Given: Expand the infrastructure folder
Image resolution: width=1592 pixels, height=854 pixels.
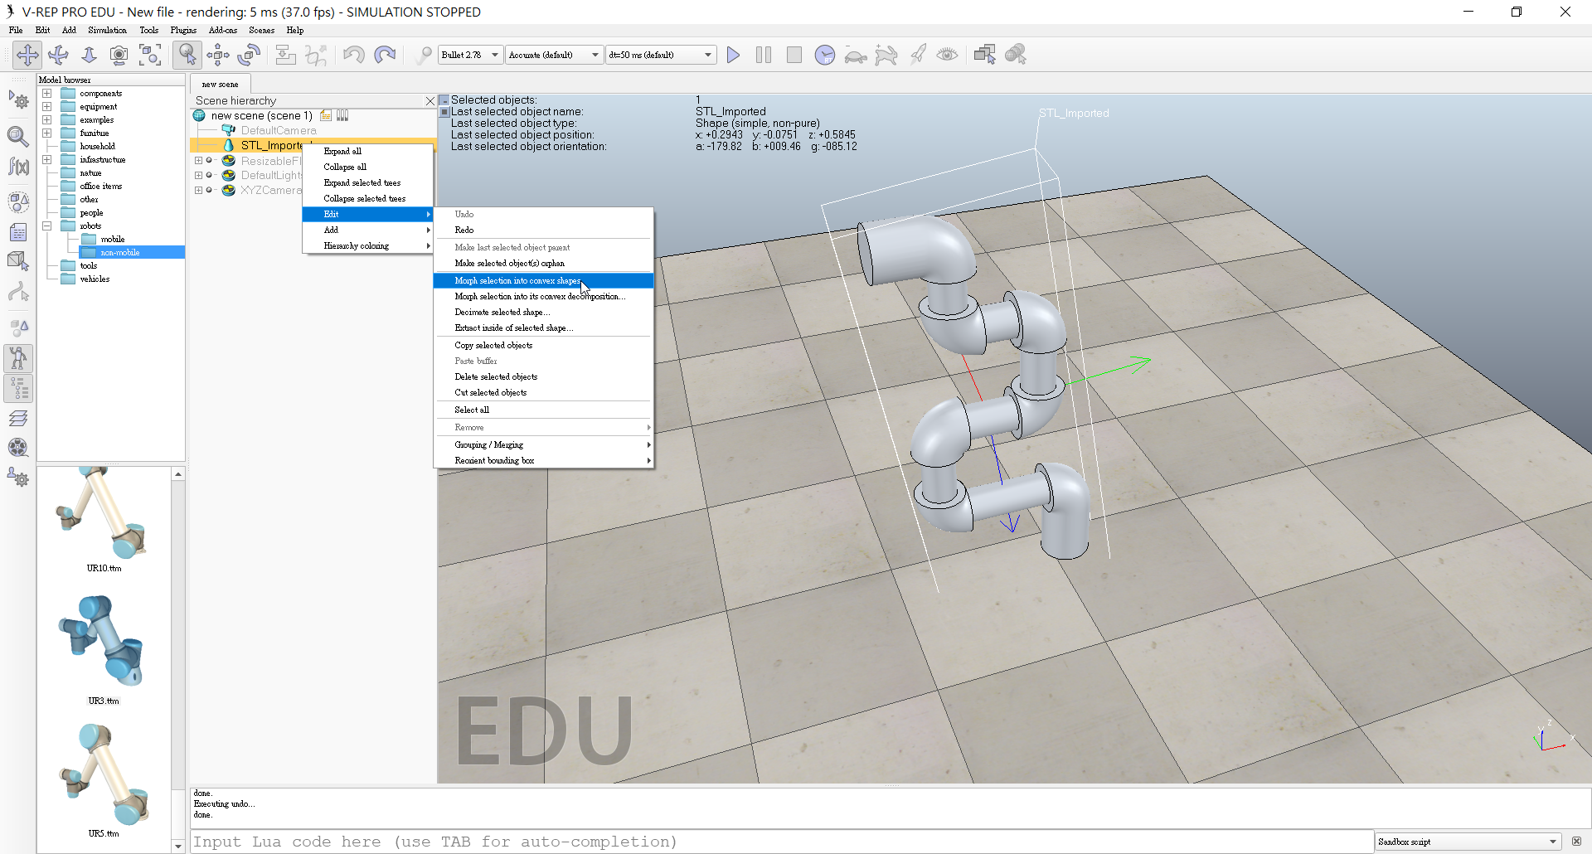Looking at the screenshot, I should click(47, 160).
